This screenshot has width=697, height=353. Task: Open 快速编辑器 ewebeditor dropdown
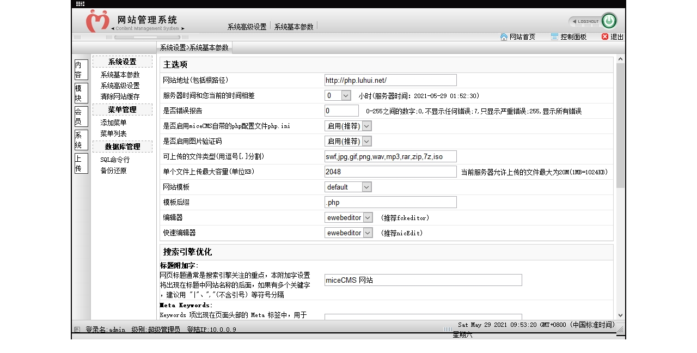tap(349, 233)
